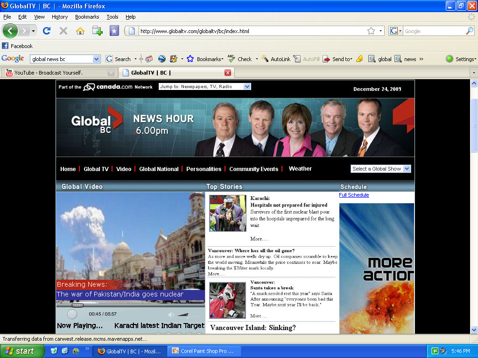Click the bookmark star in address bar
478x358 pixels.
click(371, 31)
